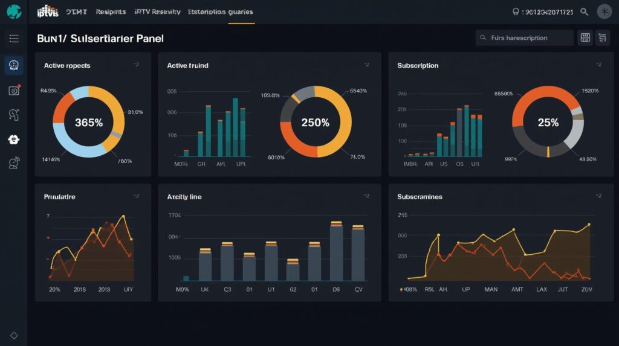Image resolution: width=619 pixels, height=346 pixels.
Task: Open the Resiprits tab
Action: pyautogui.click(x=111, y=11)
